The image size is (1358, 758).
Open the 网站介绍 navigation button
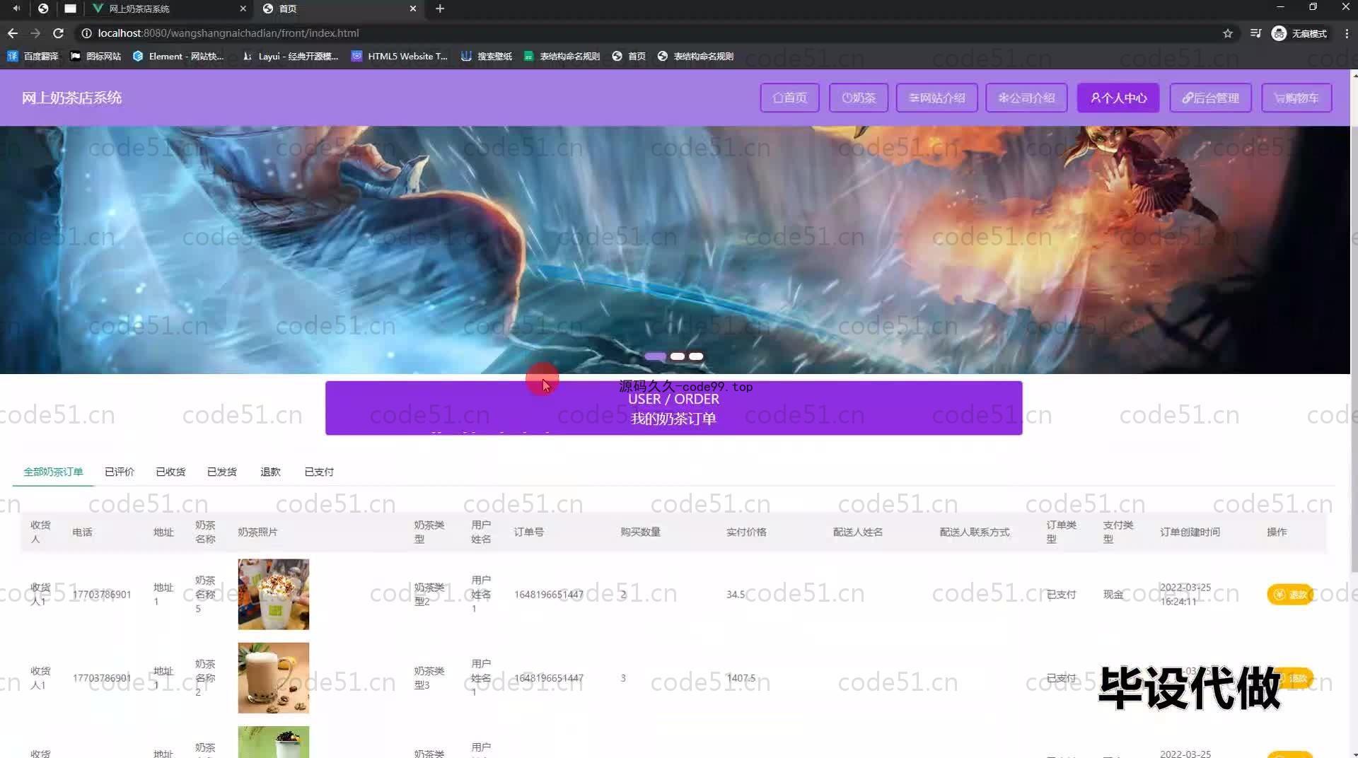(936, 98)
